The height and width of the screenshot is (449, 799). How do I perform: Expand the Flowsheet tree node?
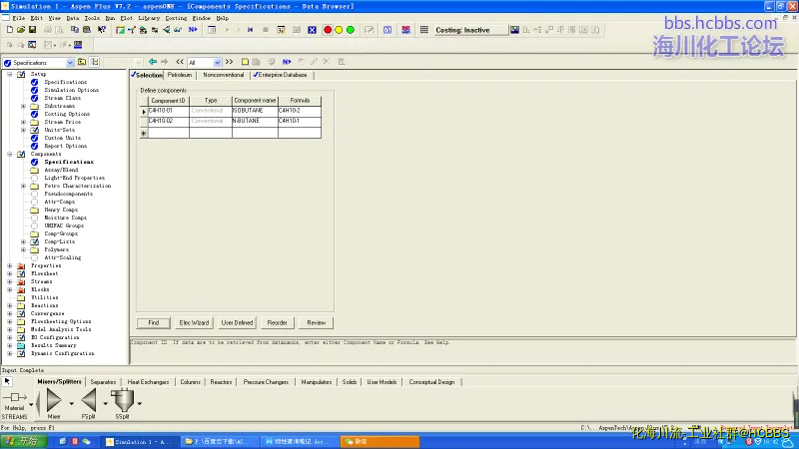coord(10,273)
